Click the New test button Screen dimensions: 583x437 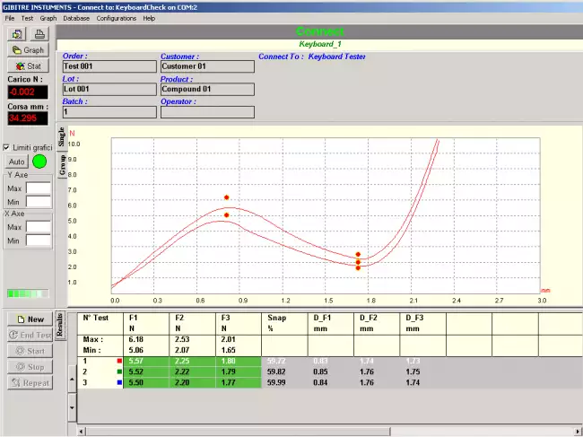pyautogui.click(x=30, y=319)
